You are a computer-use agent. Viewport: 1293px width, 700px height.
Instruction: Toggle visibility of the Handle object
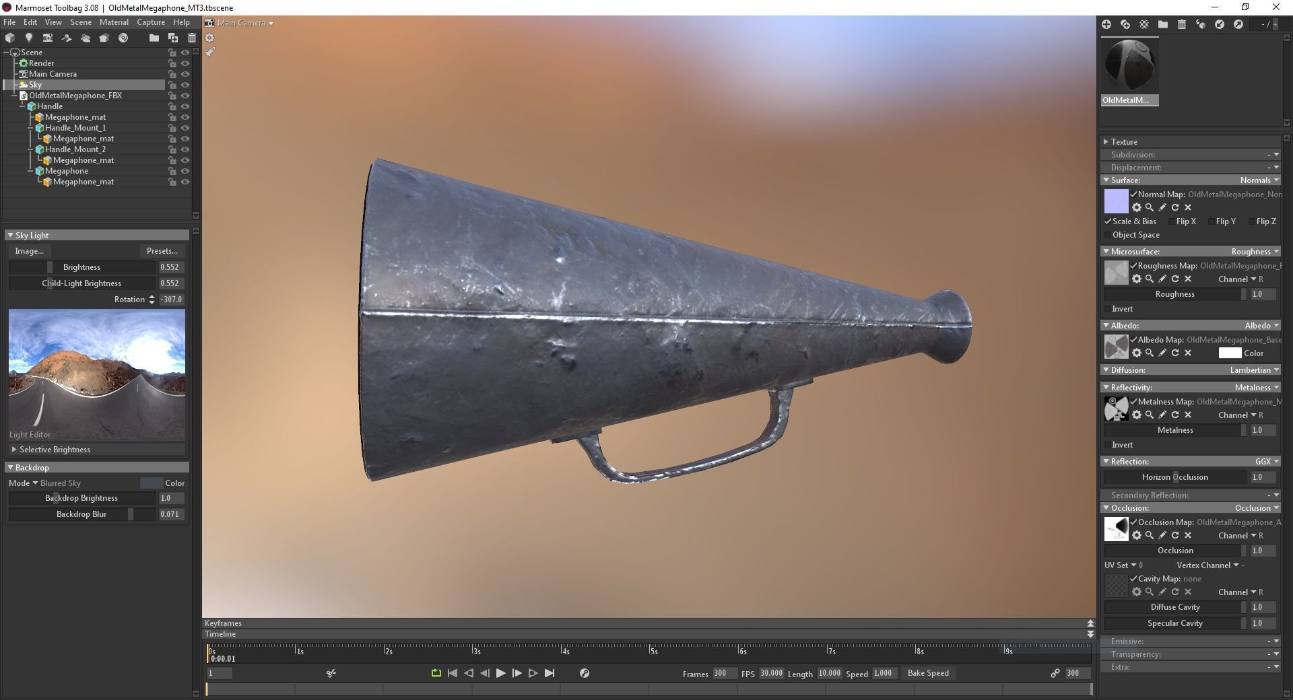coord(185,106)
